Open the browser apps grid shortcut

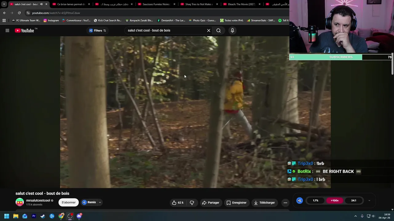(4, 21)
